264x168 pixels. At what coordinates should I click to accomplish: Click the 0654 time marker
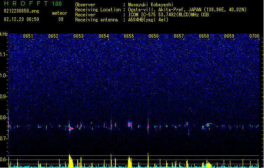(x=104, y=36)
